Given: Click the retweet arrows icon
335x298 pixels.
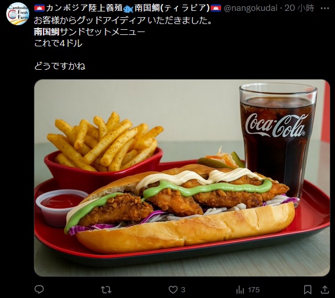Looking at the screenshot, I should [106, 290].
